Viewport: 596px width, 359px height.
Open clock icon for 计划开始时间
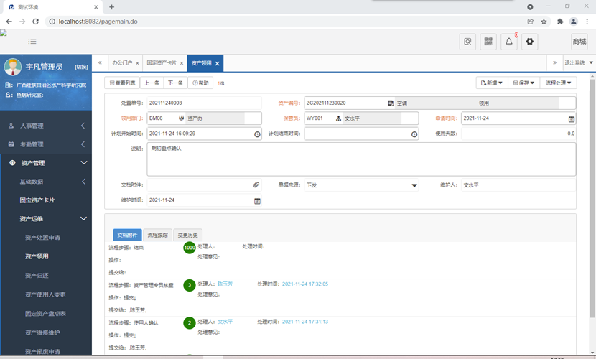point(257,134)
